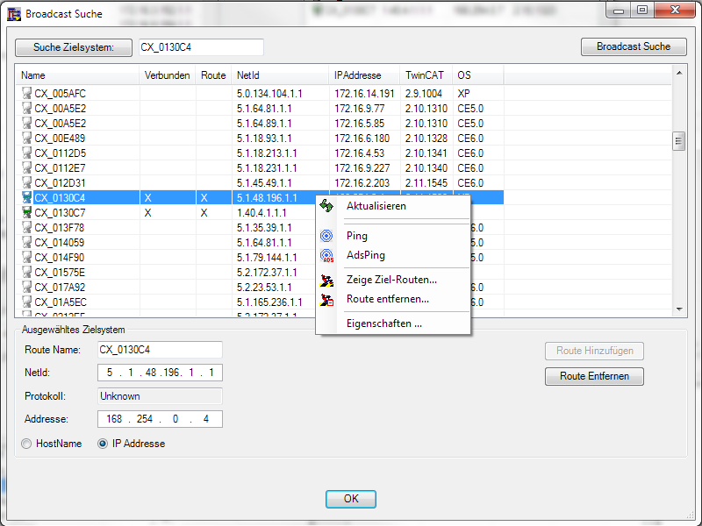
Task: Click the Suche Zielsystem button
Action: 74,47
